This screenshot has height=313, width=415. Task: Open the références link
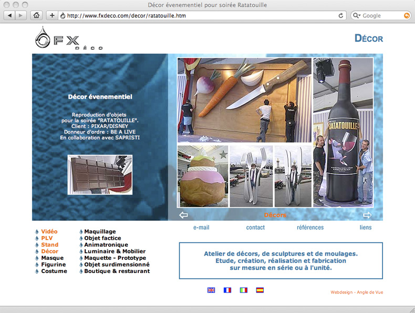(x=310, y=227)
